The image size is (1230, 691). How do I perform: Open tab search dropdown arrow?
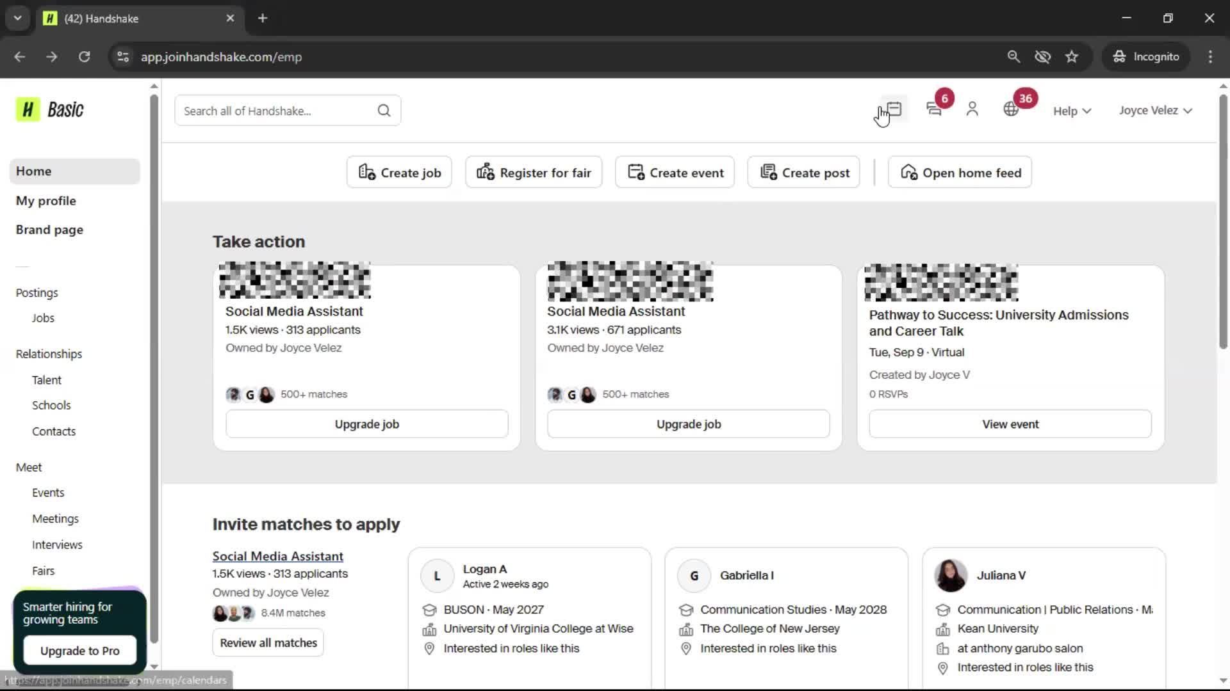click(17, 18)
